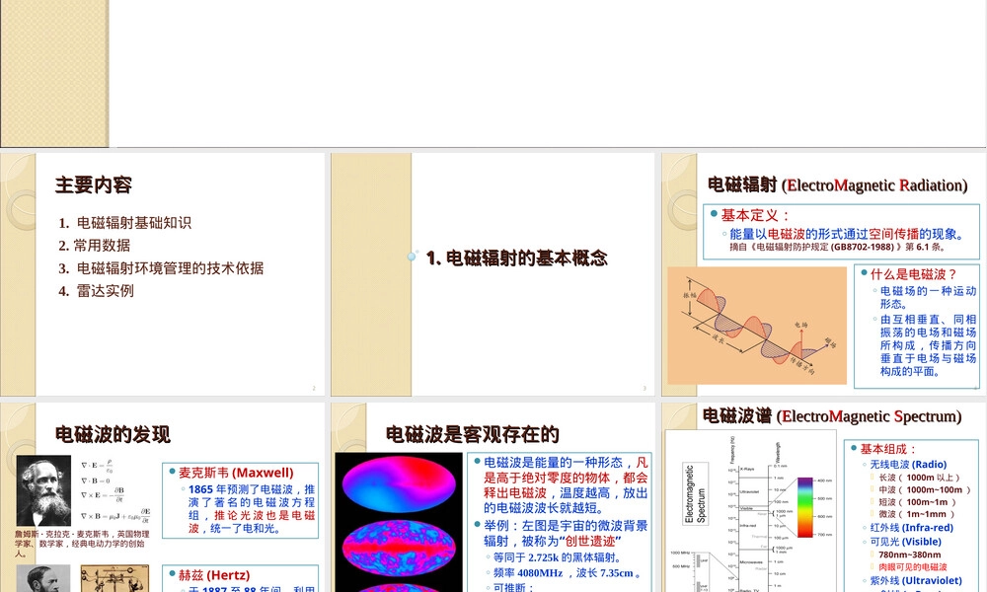This screenshot has width=987, height=592.
Task: Click the item 长波（1000m 以上）
Action: click(x=919, y=478)
